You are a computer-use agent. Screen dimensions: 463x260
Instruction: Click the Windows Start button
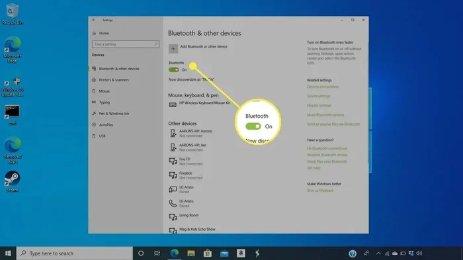pos(8,253)
